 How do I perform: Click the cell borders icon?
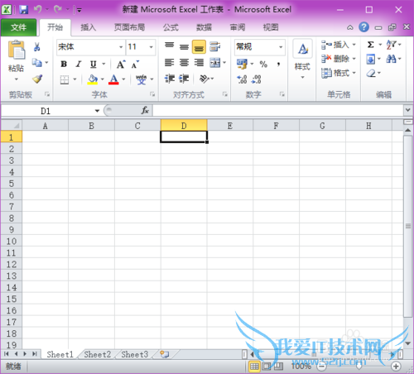click(65, 79)
